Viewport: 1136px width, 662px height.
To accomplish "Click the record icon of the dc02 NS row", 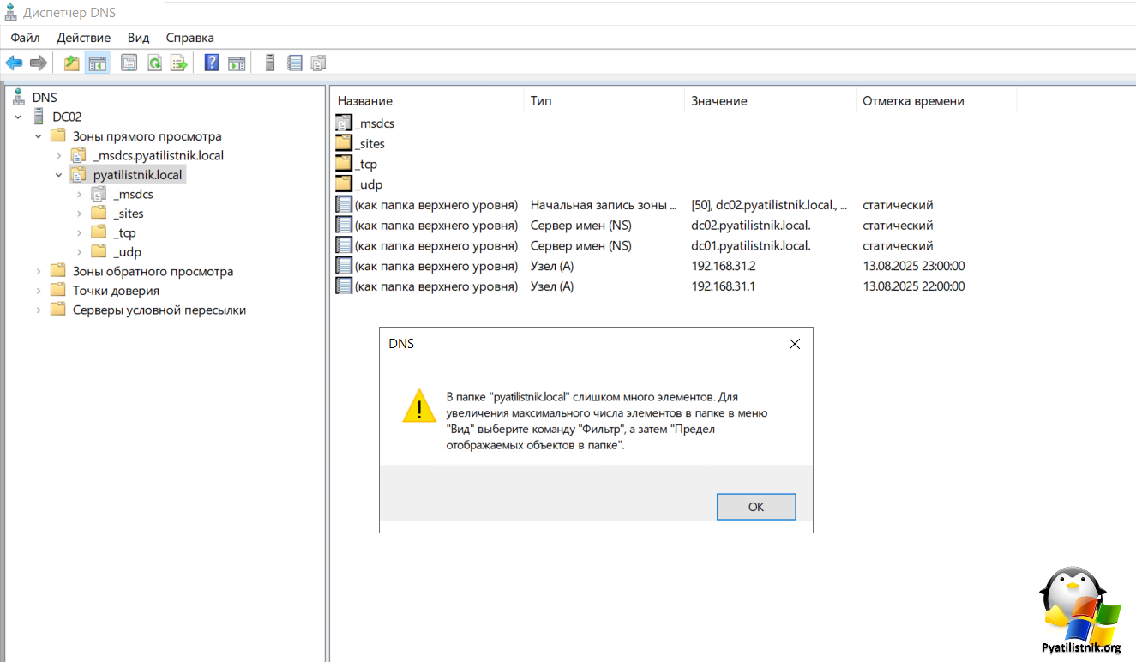I will point(344,225).
